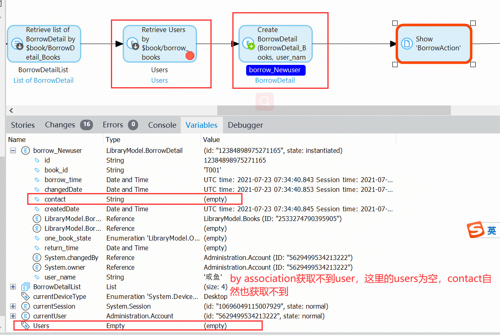This screenshot has width=500, height=335.
Task: Collapse the borrow_Newuser variable tree
Action: coord(13,150)
